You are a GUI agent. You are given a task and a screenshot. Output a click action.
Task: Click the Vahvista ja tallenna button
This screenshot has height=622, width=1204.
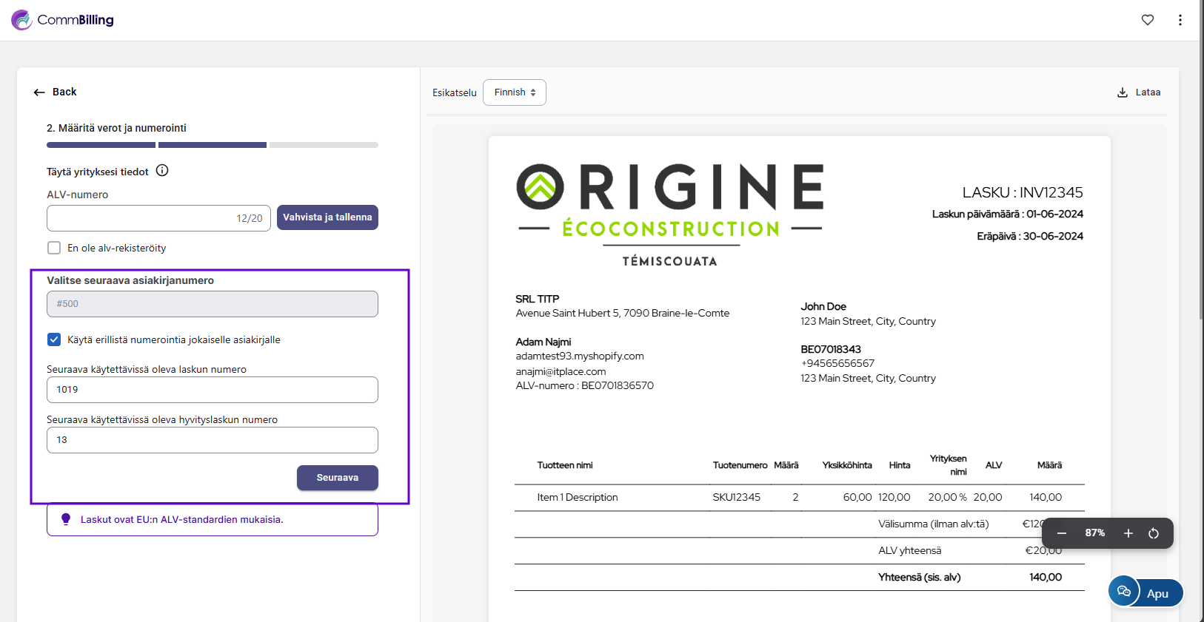point(327,217)
